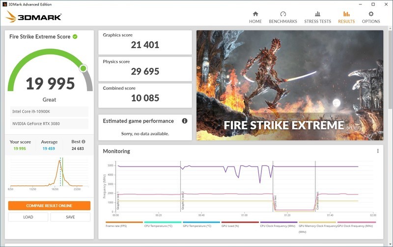This screenshot has width=393, height=247.
Task: Click the LOAD button
Action: (x=28, y=217)
